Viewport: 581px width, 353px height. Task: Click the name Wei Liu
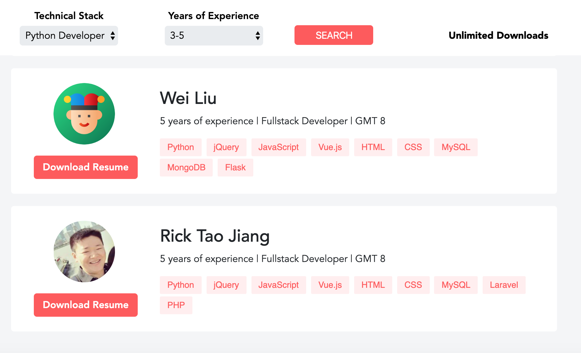(188, 98)
